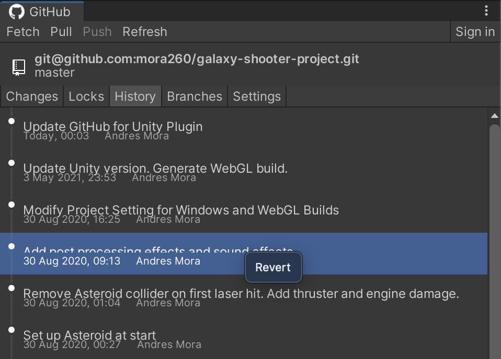Click scrollbar up arrow in history list
501x359 pixels.
pos(494,116)
